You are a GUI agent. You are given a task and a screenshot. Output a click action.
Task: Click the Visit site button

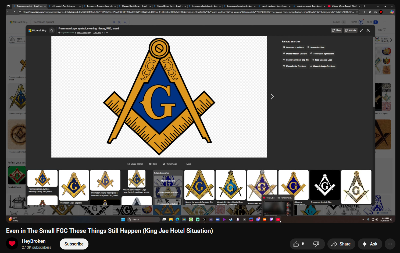pos(351,30)
